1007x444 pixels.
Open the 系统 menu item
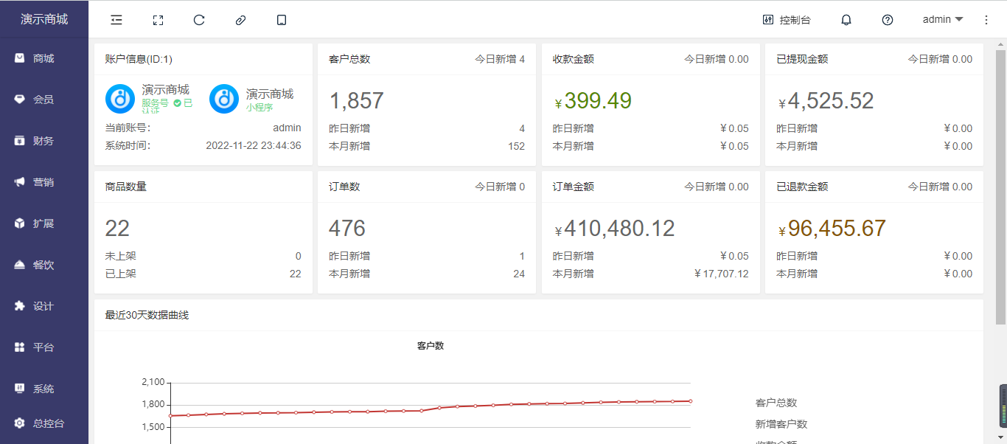[44, 389]
